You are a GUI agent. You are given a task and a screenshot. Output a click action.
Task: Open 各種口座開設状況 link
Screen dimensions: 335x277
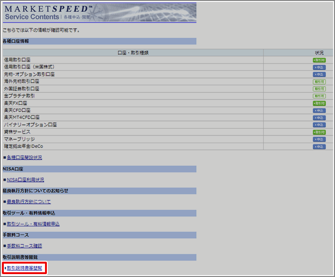[x=24, y=157]
